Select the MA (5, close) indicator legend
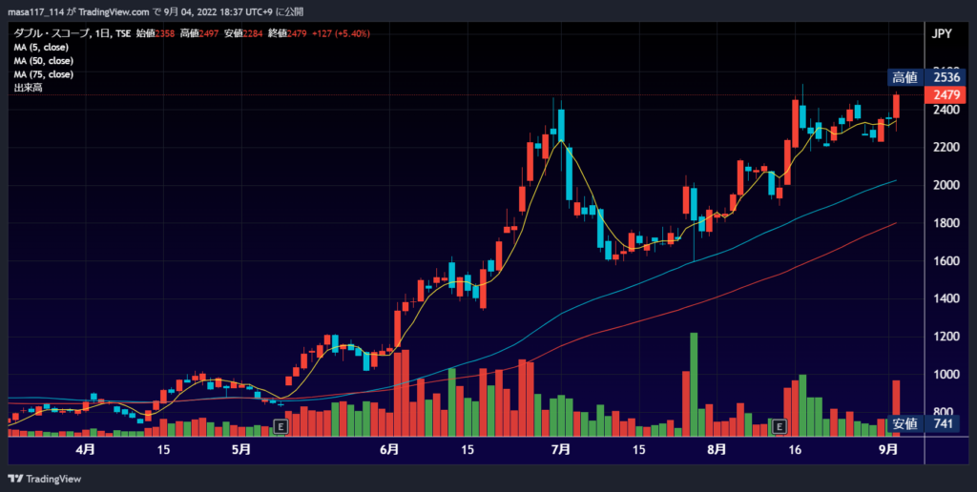 (41, 48)
